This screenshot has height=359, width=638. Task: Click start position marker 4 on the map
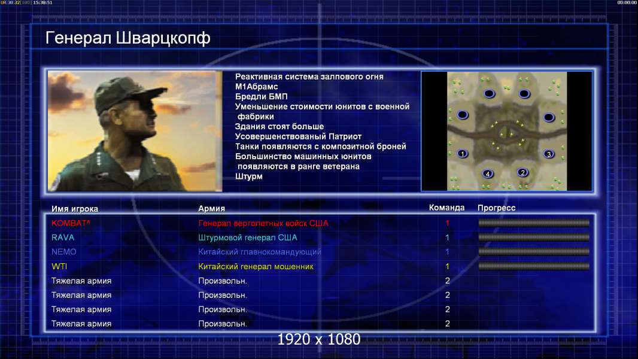click(x=487, y=174)
